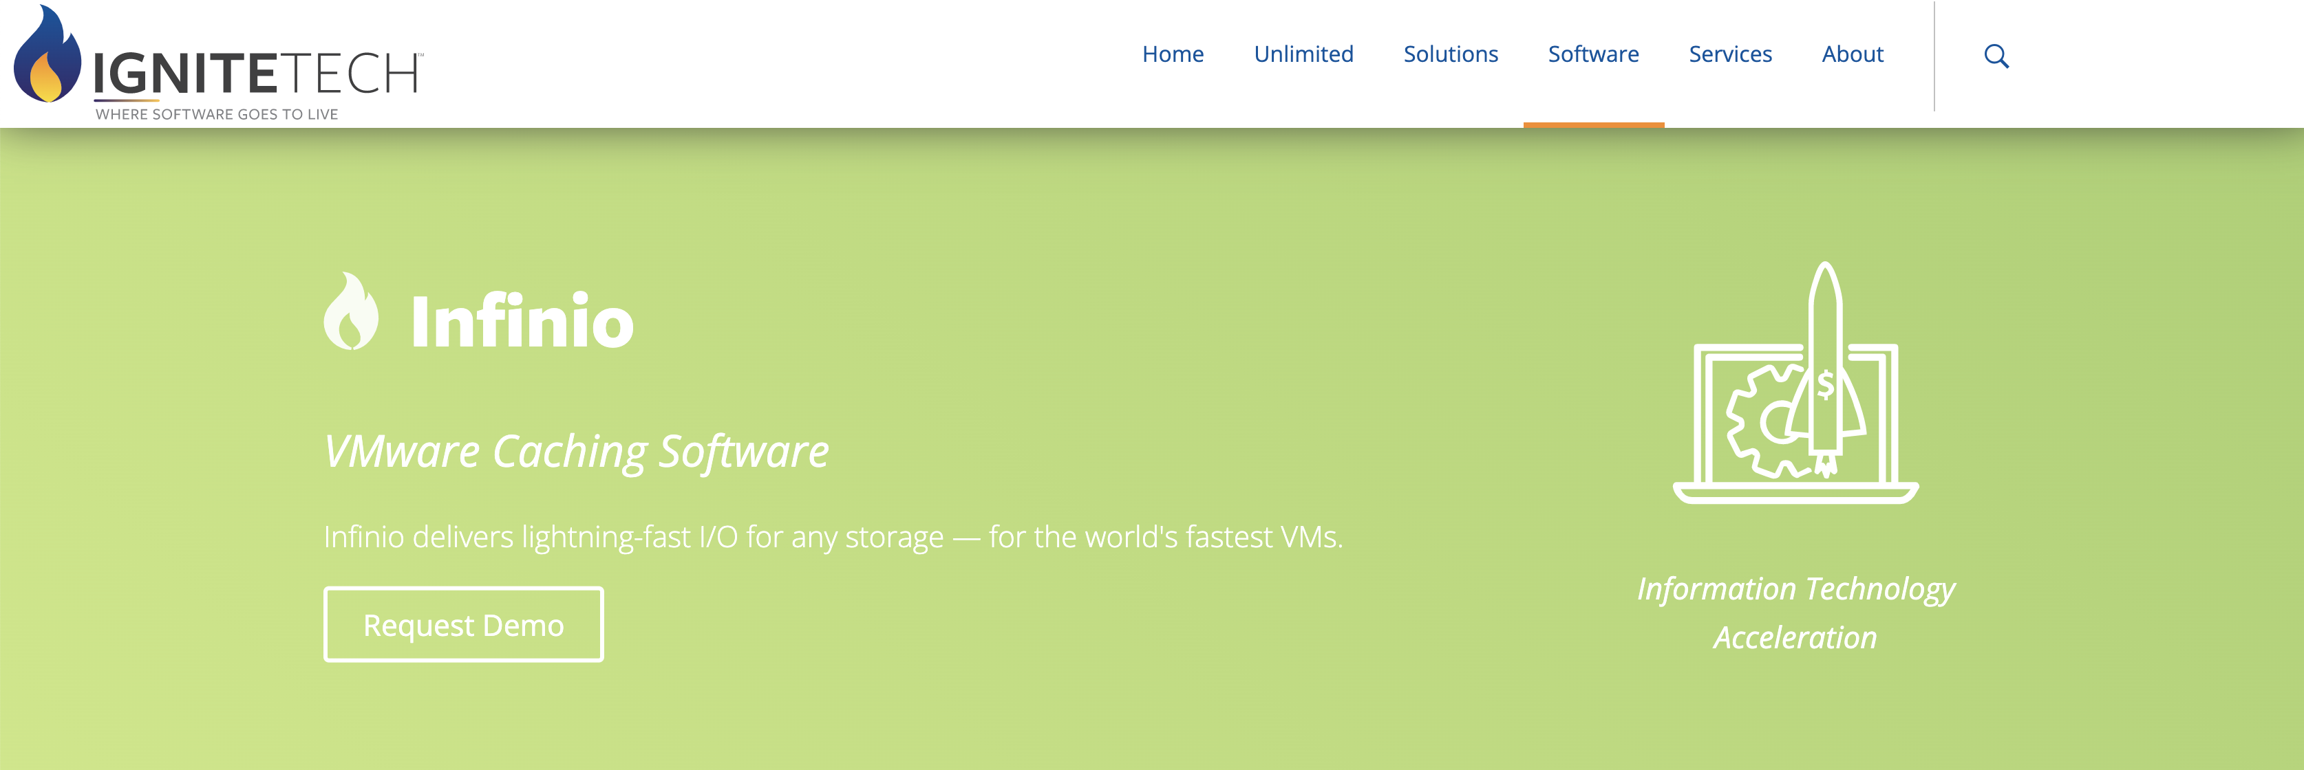
Task: Open the Solutions menu
Action: 1450,54
